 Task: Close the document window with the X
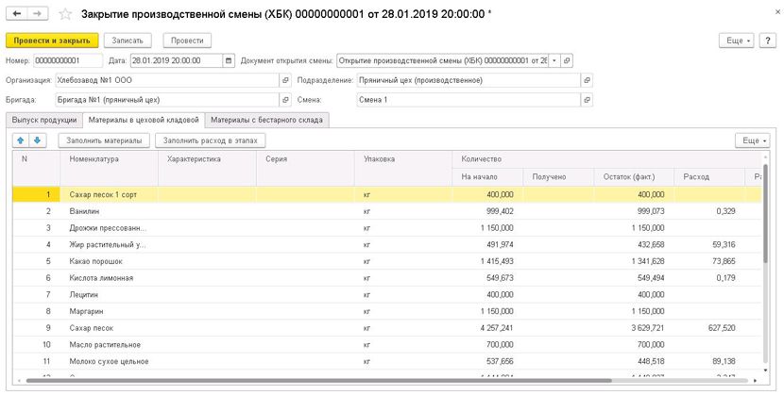777,13
